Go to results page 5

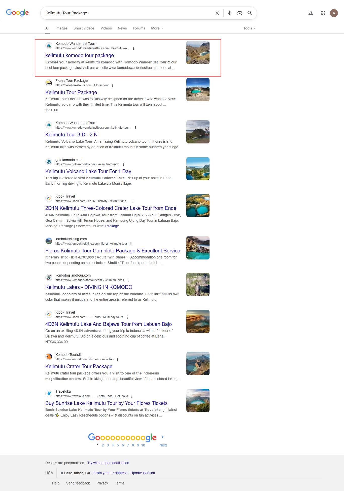118,445
